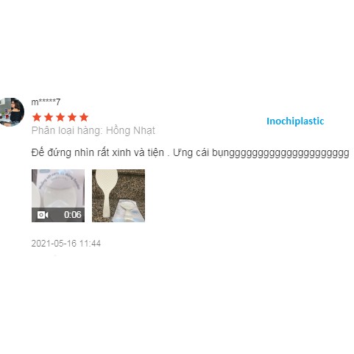This screenshot has height=354, width=354.
Task: Click the dark bar under the video thumbnail
Action: (x=58, y=215)
